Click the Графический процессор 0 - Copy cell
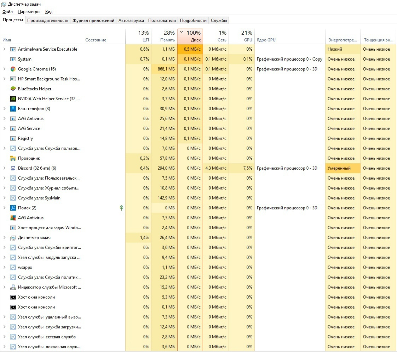Image resolution: width=397 pixels, height=354 pixels. tap(290, 59)
